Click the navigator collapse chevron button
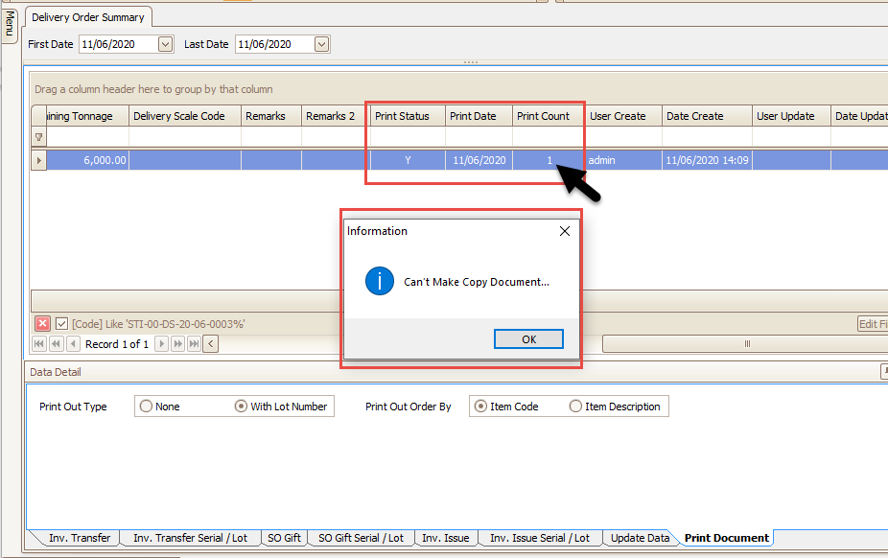888x558 pixels. [x=211, y=343]
